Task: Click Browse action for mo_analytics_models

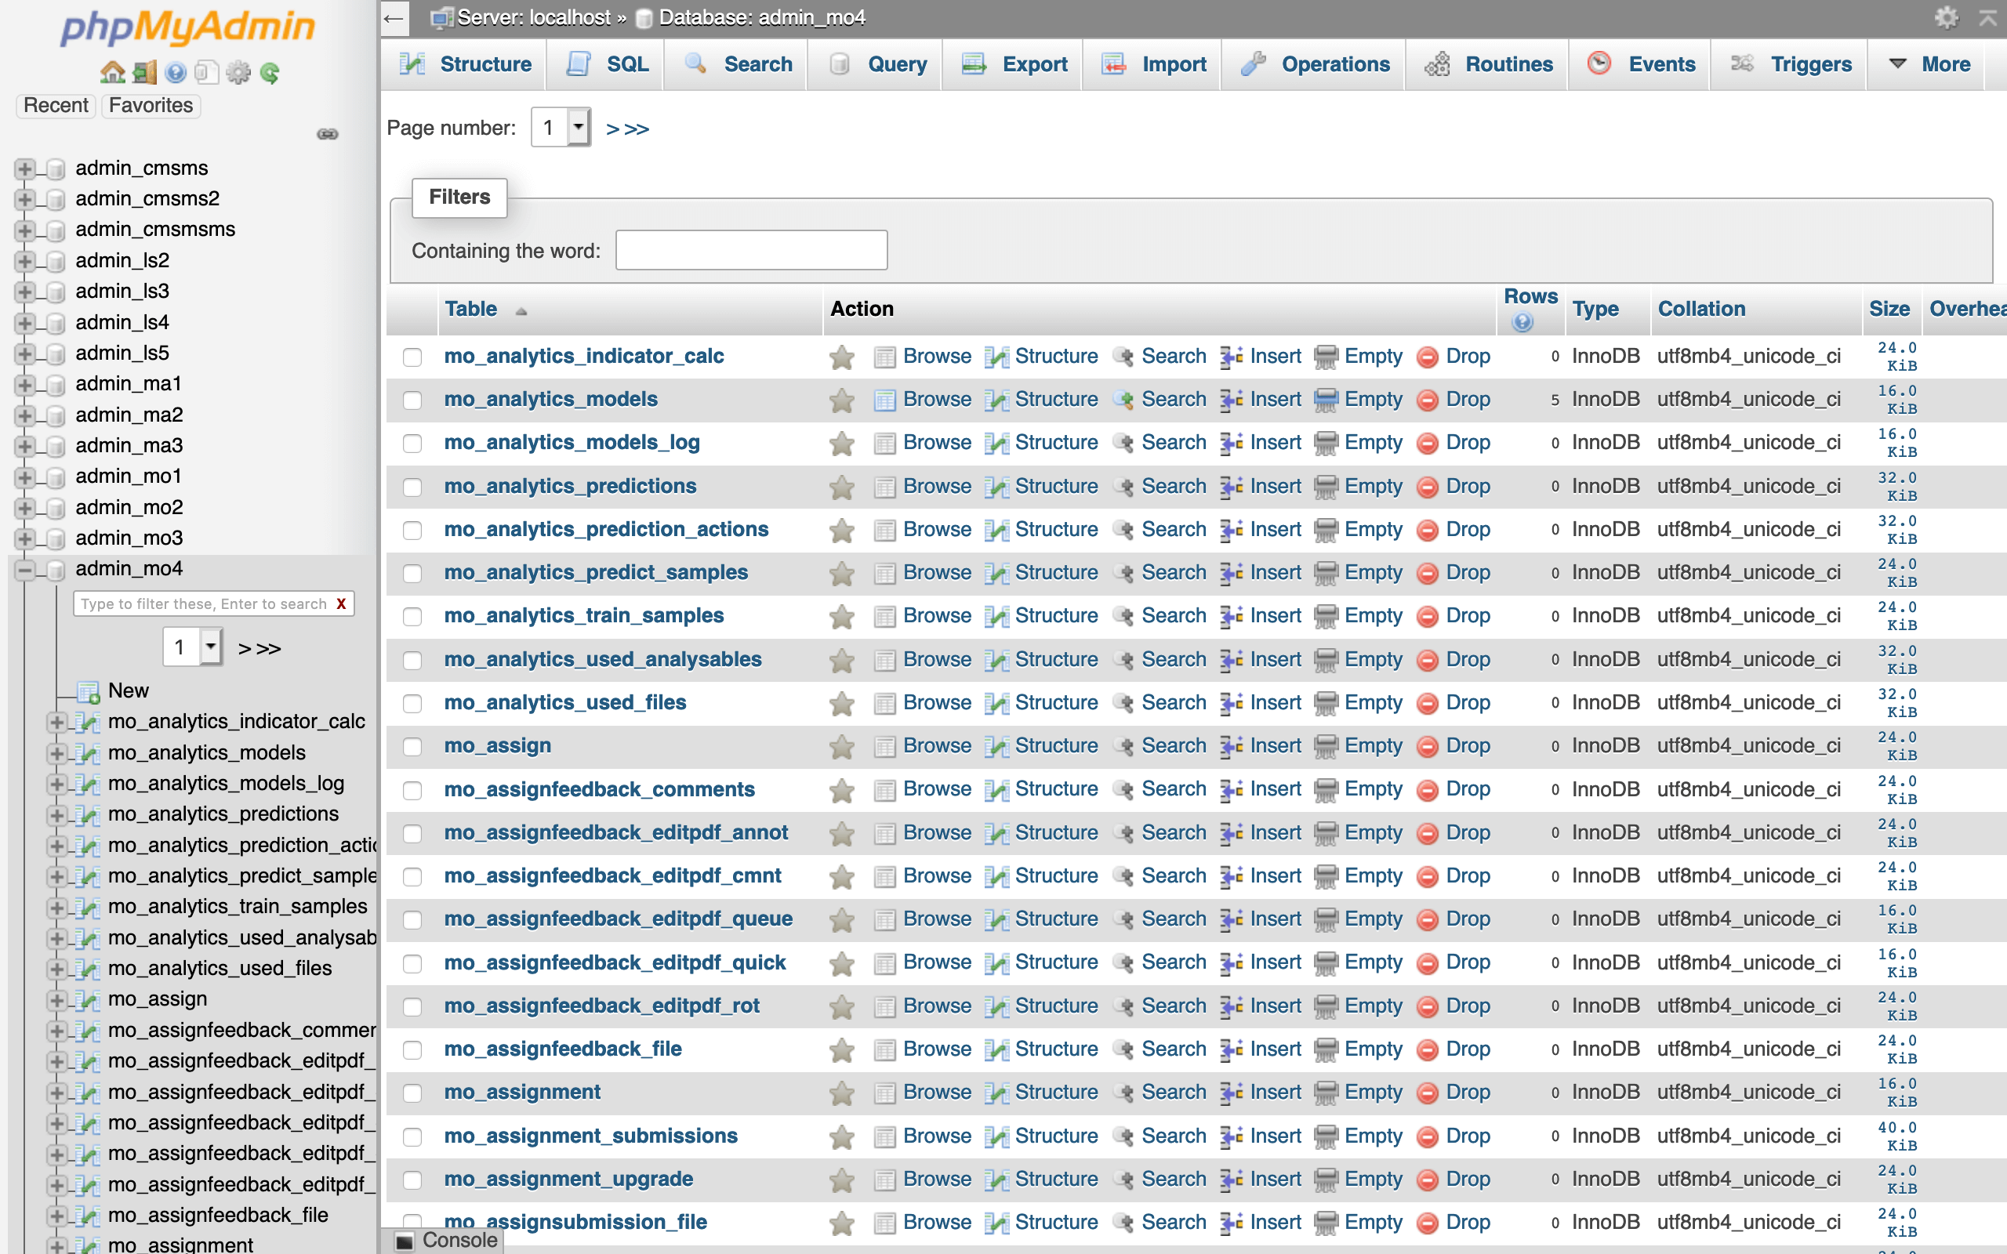Action: click(x=935, y=399)
